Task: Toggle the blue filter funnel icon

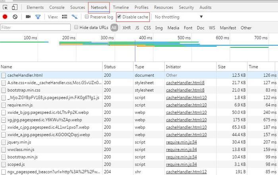Action: (38, 17)
